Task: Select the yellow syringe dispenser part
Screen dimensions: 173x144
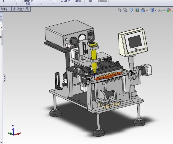Action: (94, 58)
